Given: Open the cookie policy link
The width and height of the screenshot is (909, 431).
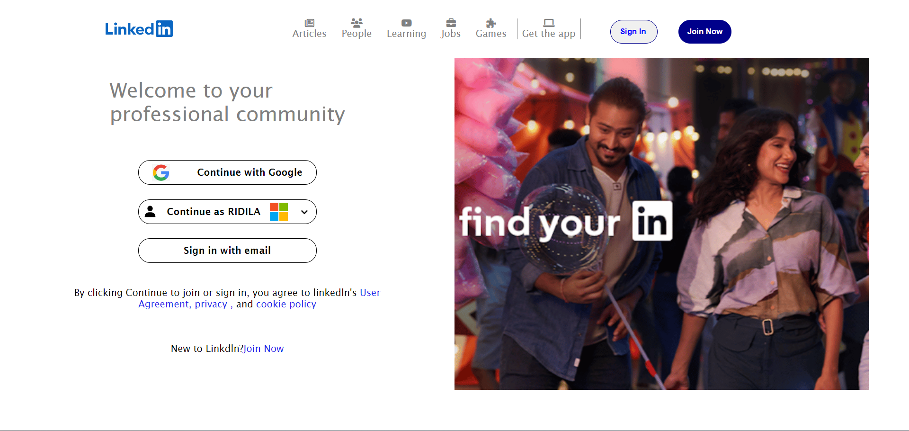Looking at the screenshot, I should coord(286,304).
